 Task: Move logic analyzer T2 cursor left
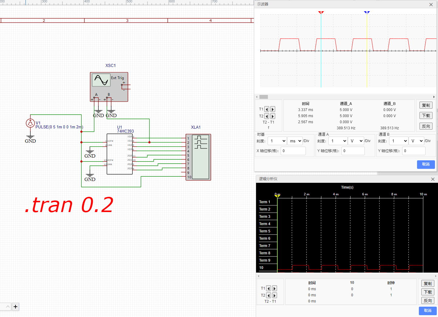point(269,295)
